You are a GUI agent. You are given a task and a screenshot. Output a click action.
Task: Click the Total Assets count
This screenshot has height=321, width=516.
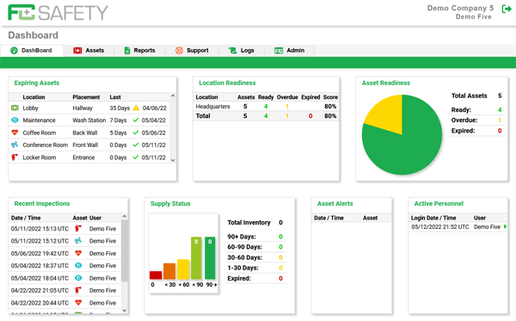coord(500,96)
